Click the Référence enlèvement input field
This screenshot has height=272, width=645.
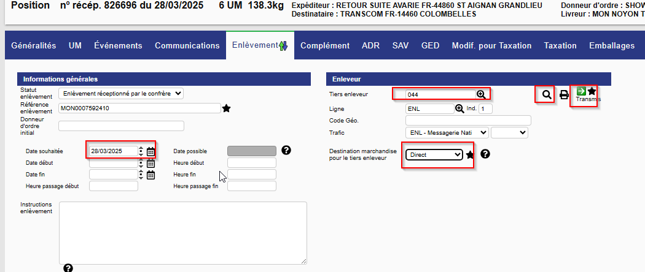[x=140, y=108]
